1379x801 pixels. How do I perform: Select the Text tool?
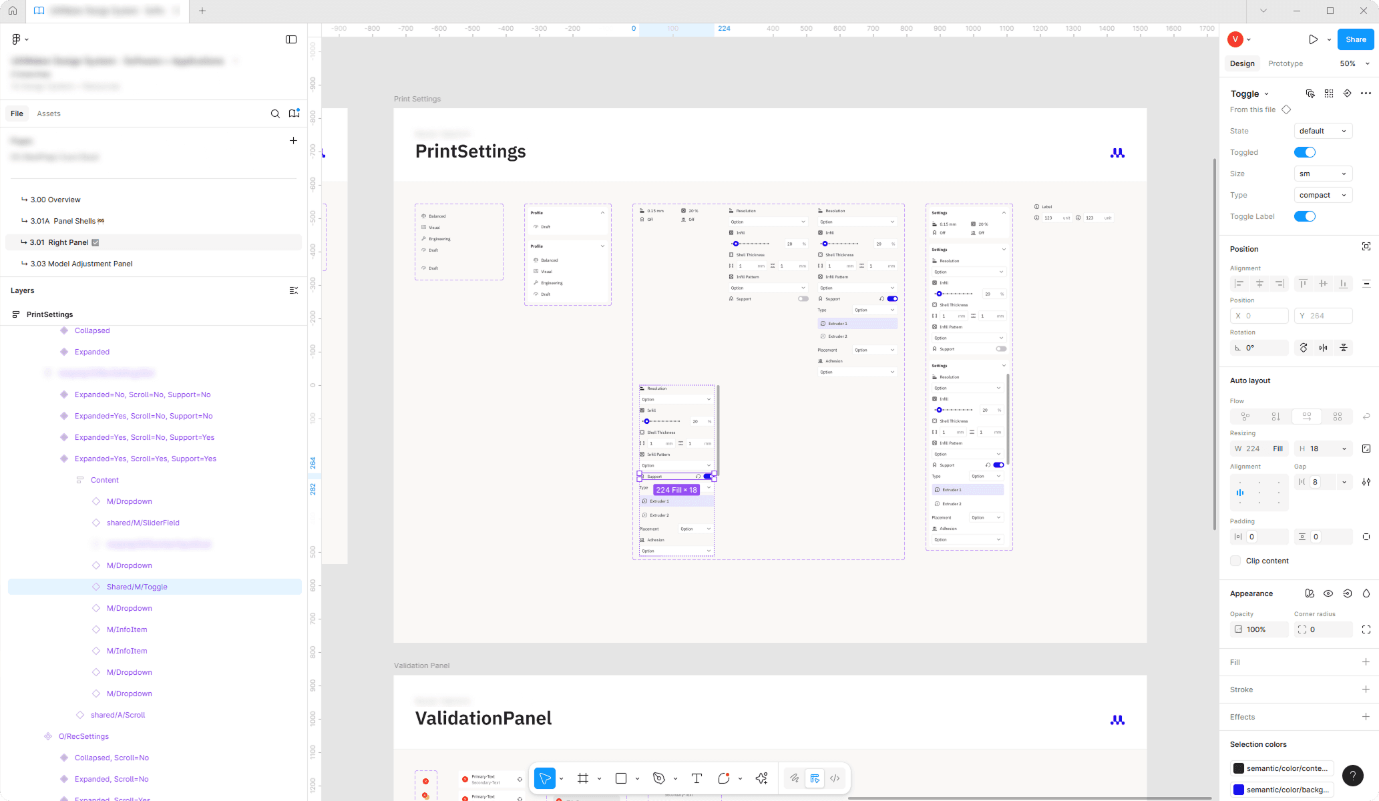pyautogui.click(x=697, y=778)
